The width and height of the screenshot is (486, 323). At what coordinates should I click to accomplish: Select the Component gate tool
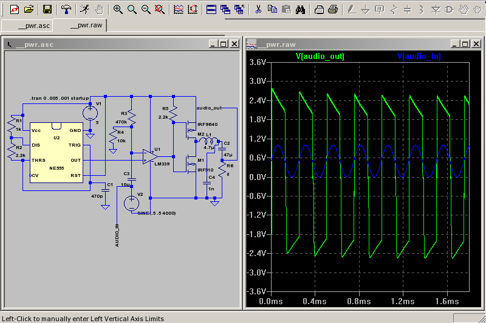coord(450,9)
